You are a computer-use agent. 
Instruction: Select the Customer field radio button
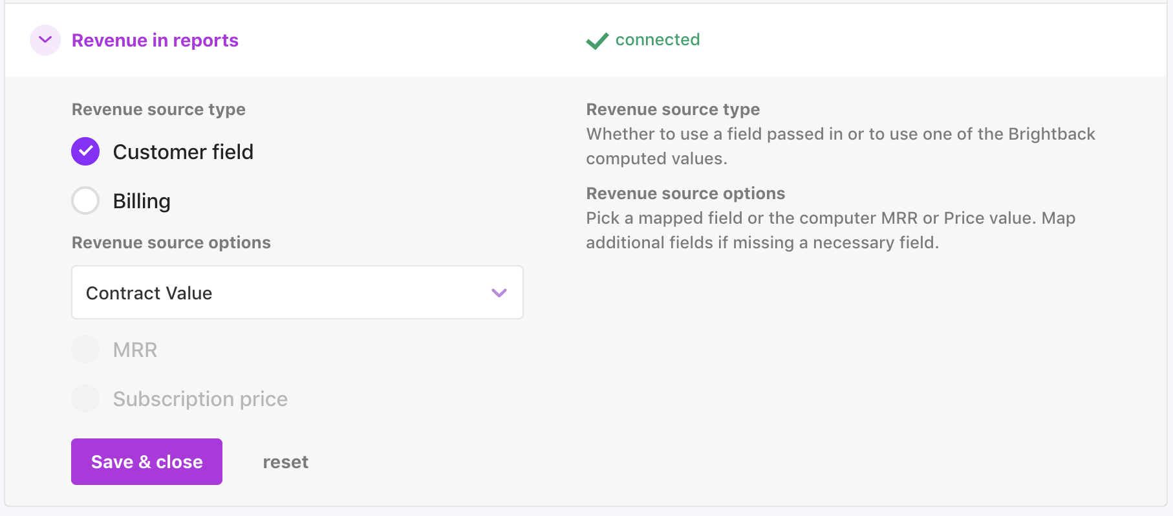85,151
